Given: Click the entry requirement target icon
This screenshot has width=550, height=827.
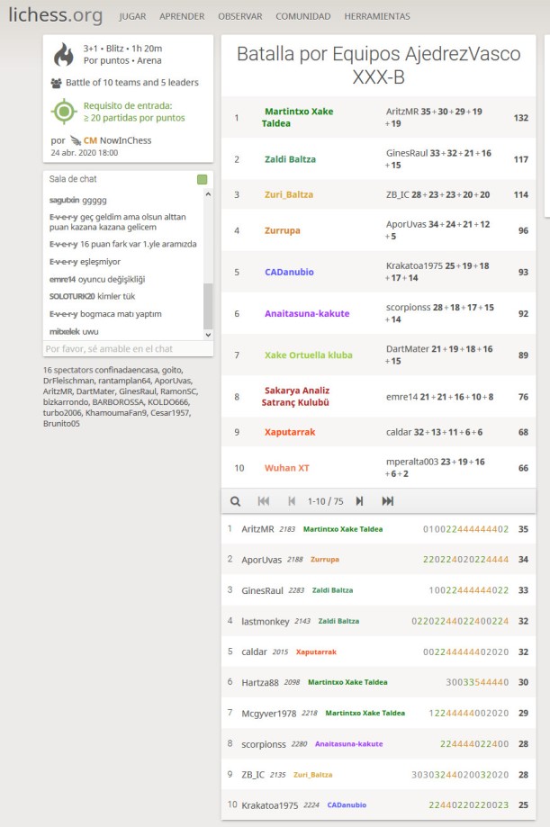Looking at the screenshot, I should [63, 112].
